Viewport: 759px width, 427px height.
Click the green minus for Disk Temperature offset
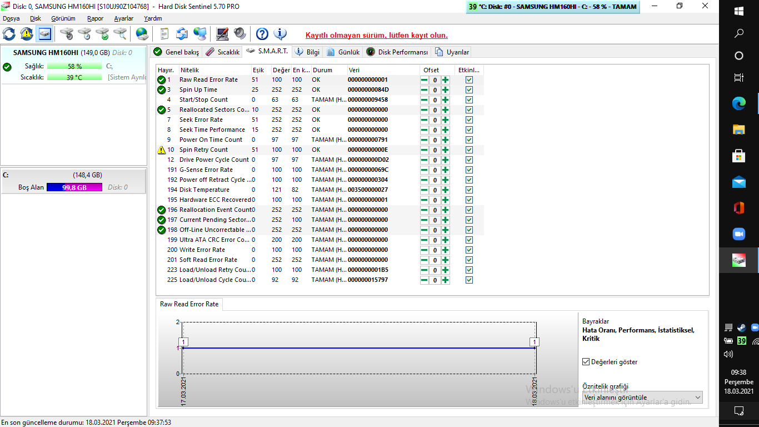pyautogui.click(x=425, y=190)
